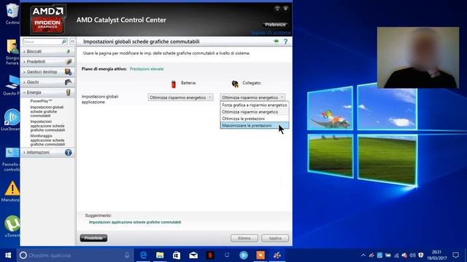Image resolution: width=467 pixels, height=262 pixels.
Task: Expand the Bloccati section
Action: (x=47, y=52)
